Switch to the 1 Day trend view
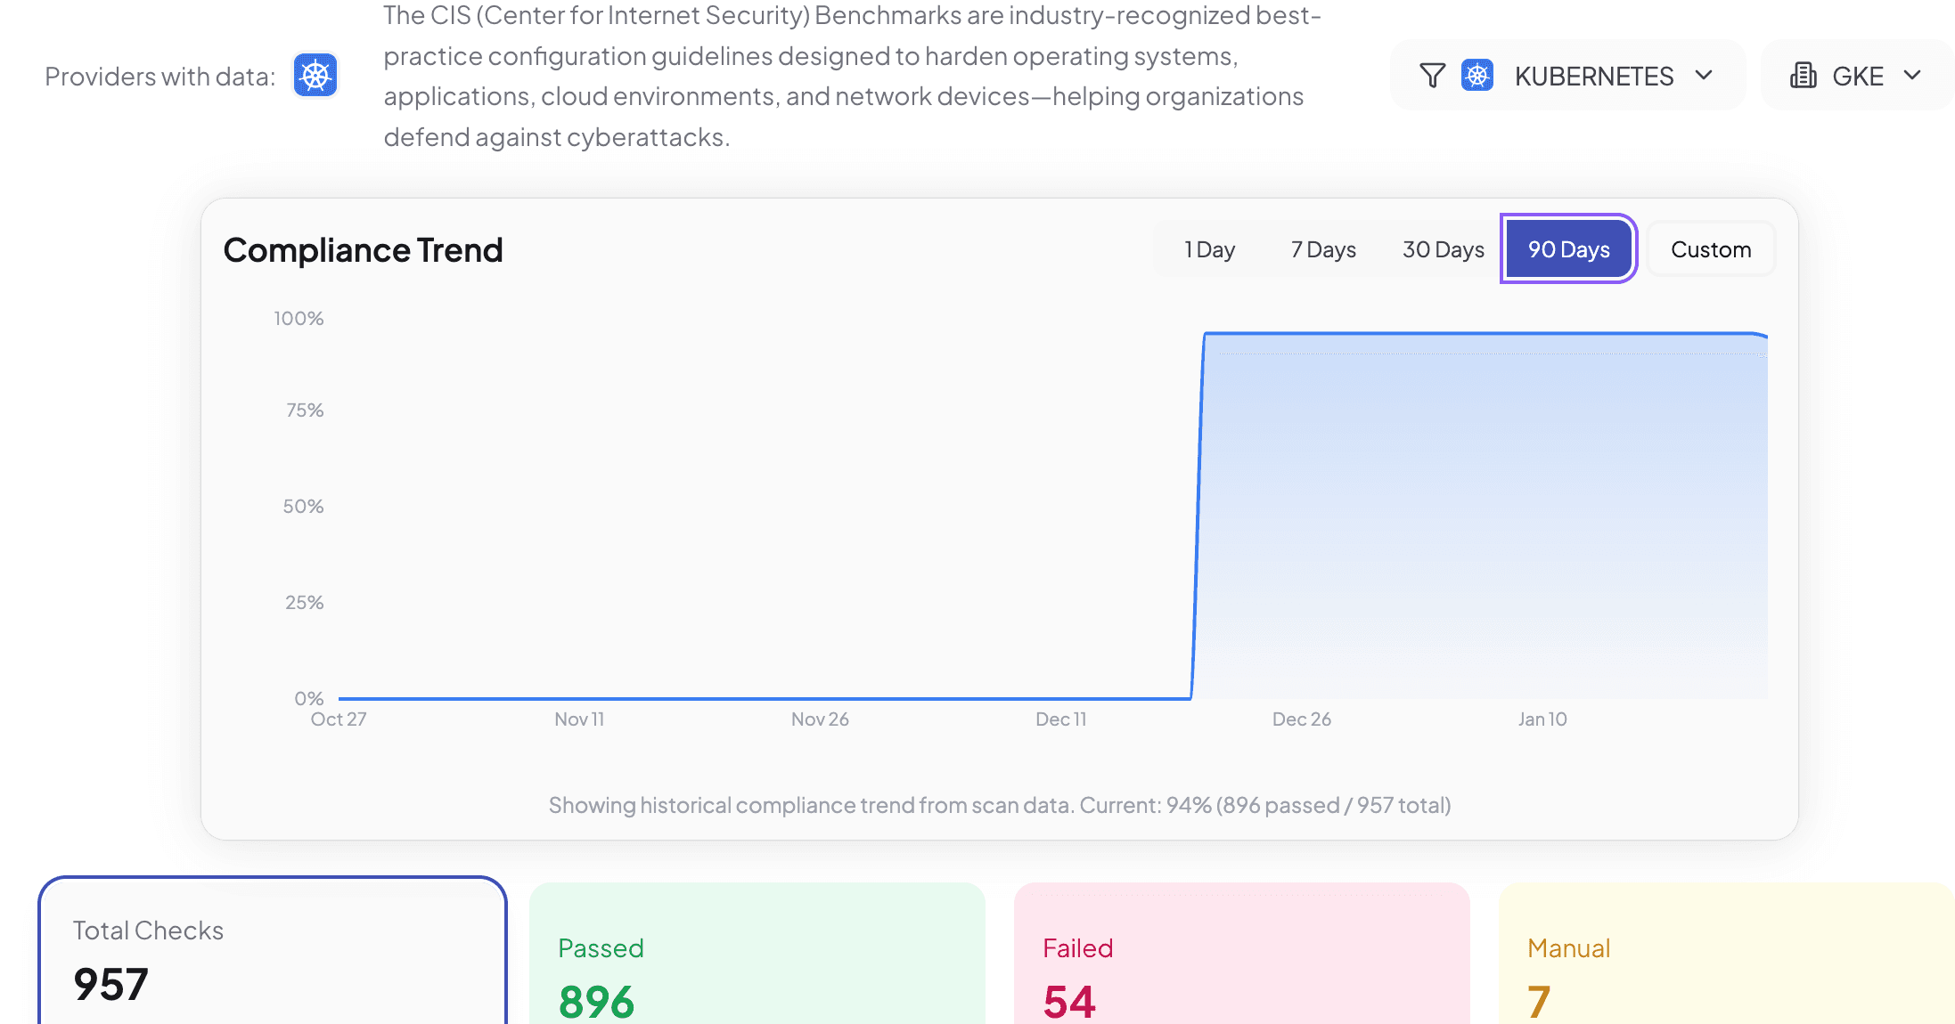This screenshot has width=1955, height=1024. pos(1208,249)
